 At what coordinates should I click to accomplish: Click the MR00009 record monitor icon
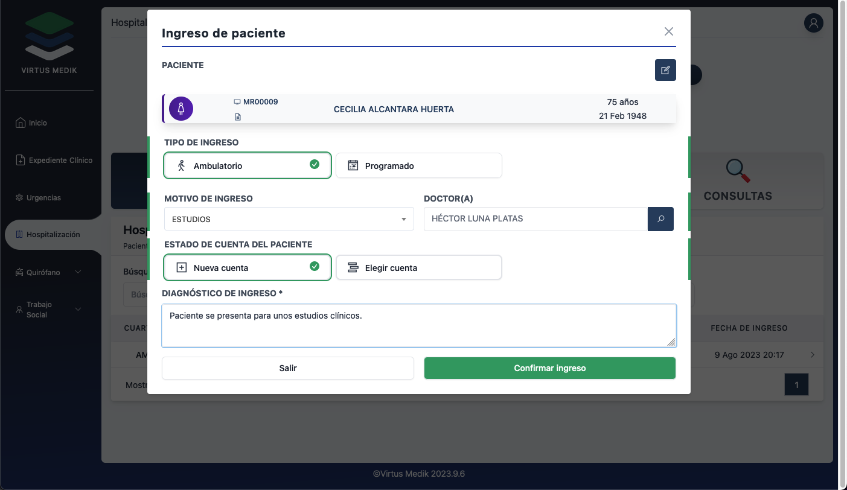click(x=237, y=102)
